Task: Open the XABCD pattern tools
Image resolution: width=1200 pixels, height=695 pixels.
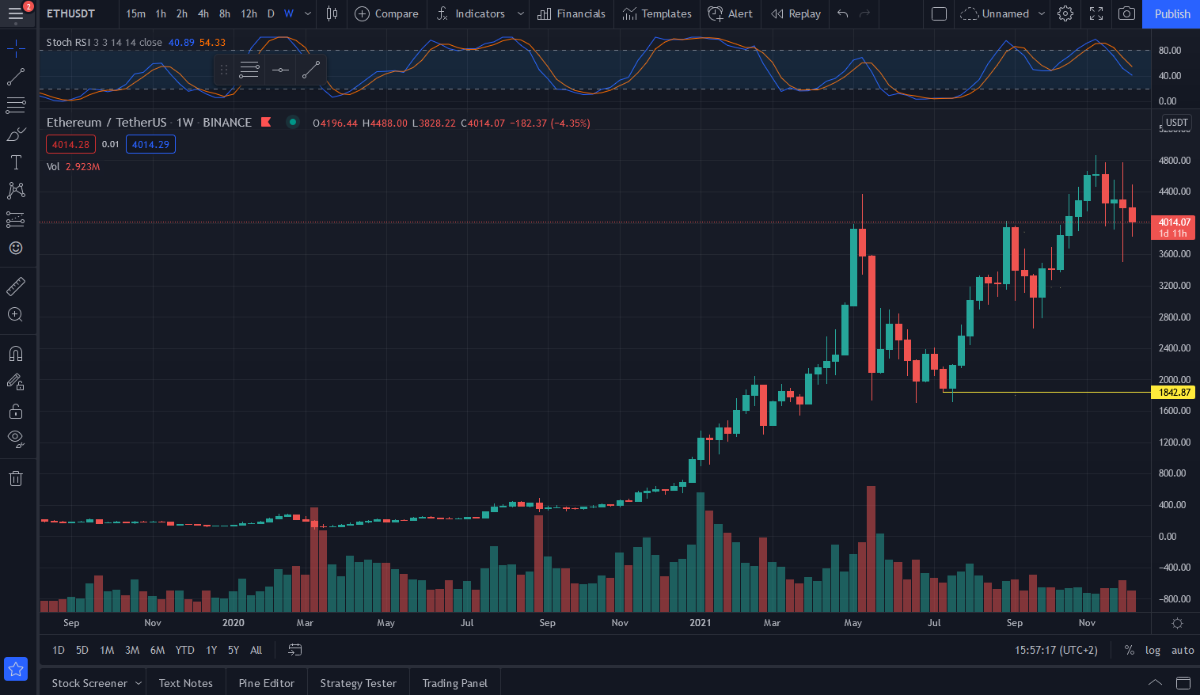Action: (x=16, y=190)
